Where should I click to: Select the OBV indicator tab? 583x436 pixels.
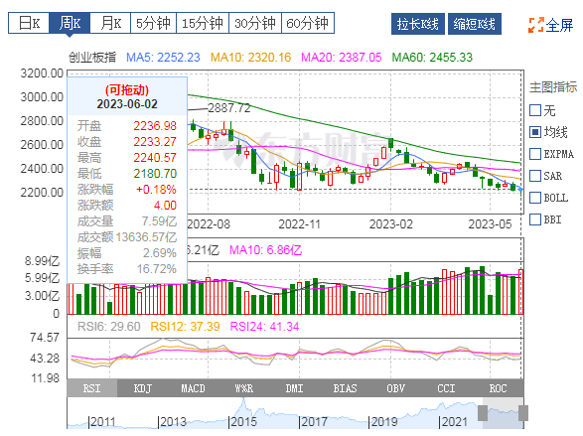pyautogui.click(x=395, y=388)
